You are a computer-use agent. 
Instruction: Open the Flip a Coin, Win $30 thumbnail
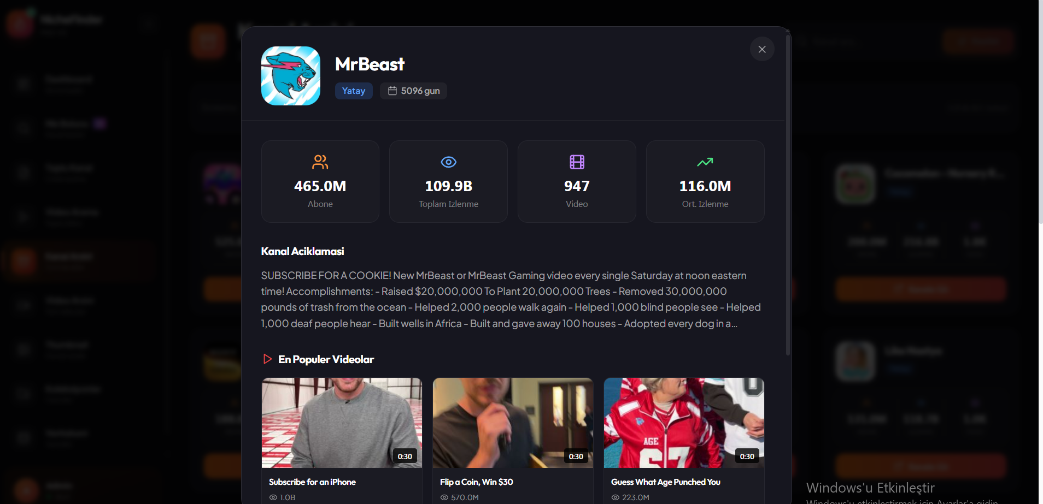coord(513,423)
